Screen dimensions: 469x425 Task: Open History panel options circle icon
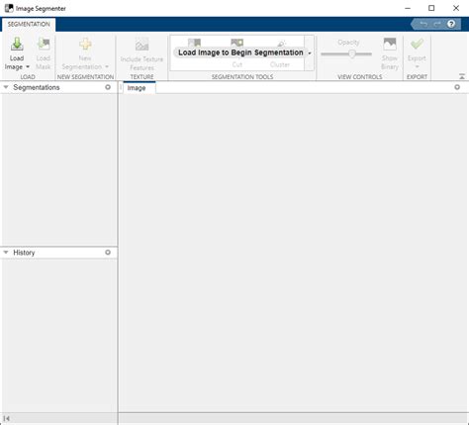coord(108,253)
